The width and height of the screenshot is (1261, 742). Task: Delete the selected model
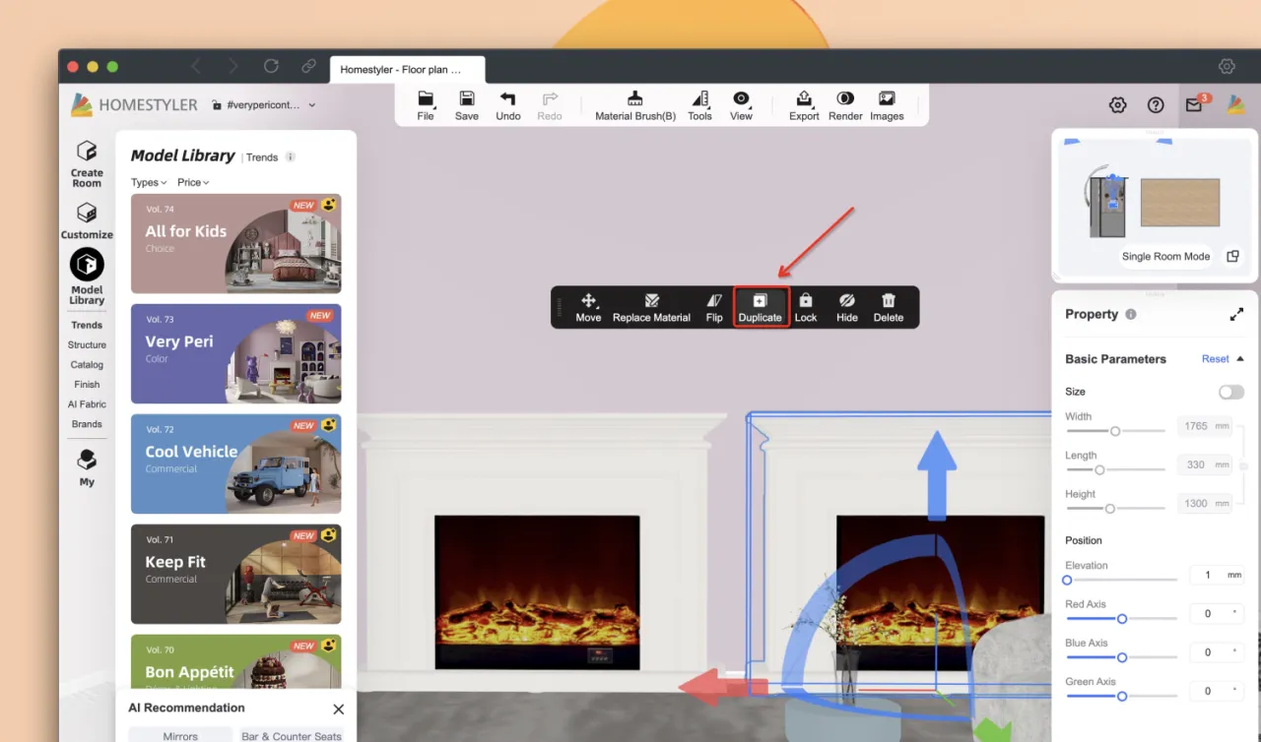pyautogui.click(x=888, y=307)
